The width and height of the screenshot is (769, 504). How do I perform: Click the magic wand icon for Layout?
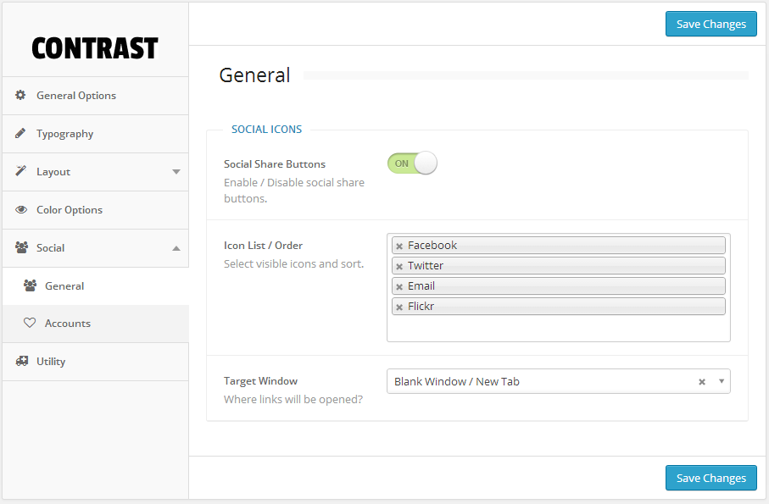tap(20, 172)
